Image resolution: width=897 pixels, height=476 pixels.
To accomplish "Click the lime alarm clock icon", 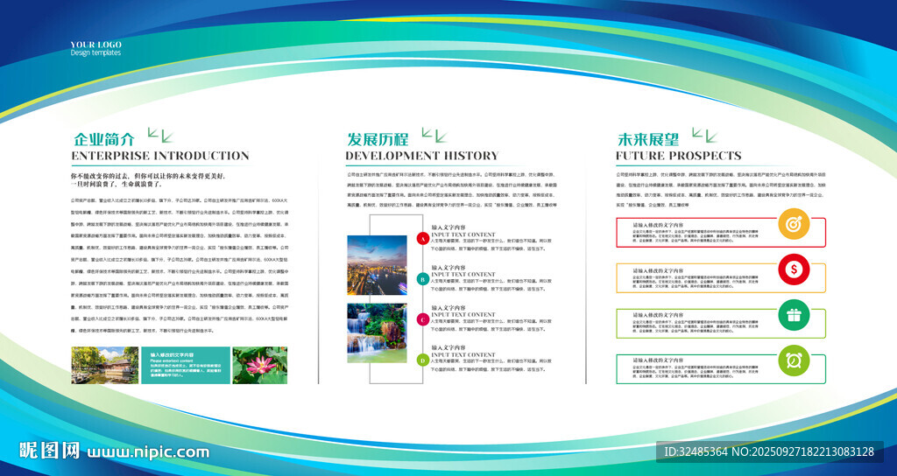I will [794, 360].
